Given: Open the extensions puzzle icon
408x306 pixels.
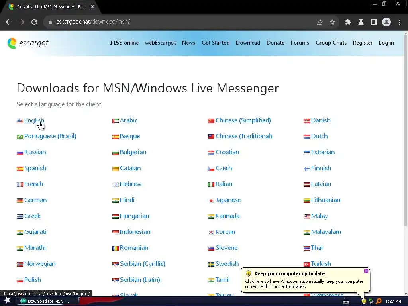Looking at the screenshot, I should coord(348,22).
